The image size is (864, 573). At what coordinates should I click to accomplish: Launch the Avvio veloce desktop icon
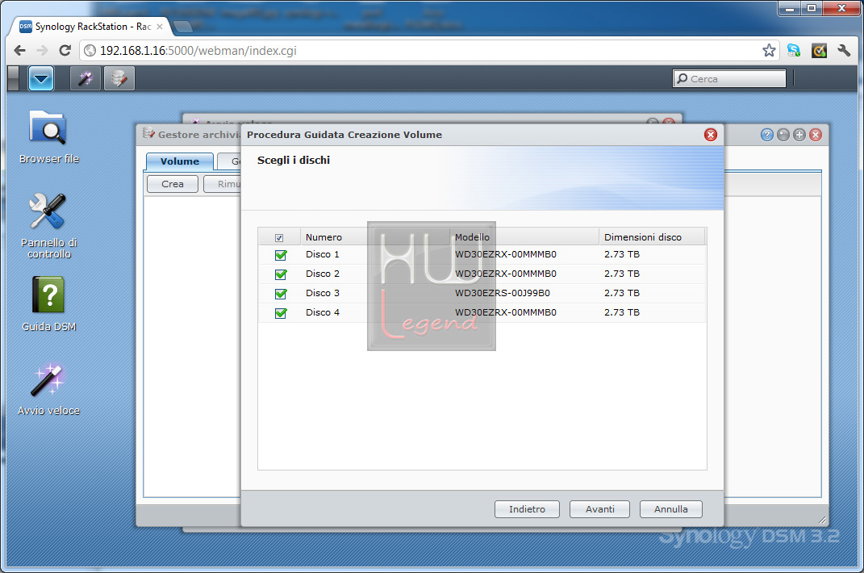tap(49, 388)
